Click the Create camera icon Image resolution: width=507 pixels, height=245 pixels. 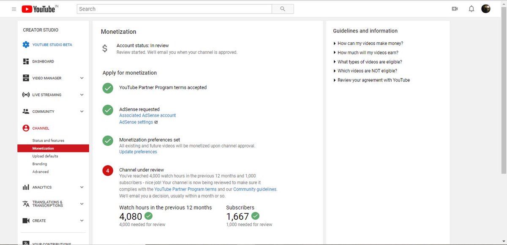tap(26, 220)
